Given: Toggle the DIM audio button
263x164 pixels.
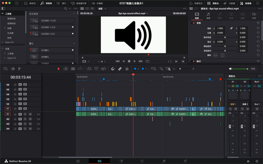Looking at the screenshot, I should pyautogui.click(x=253, y=69).
